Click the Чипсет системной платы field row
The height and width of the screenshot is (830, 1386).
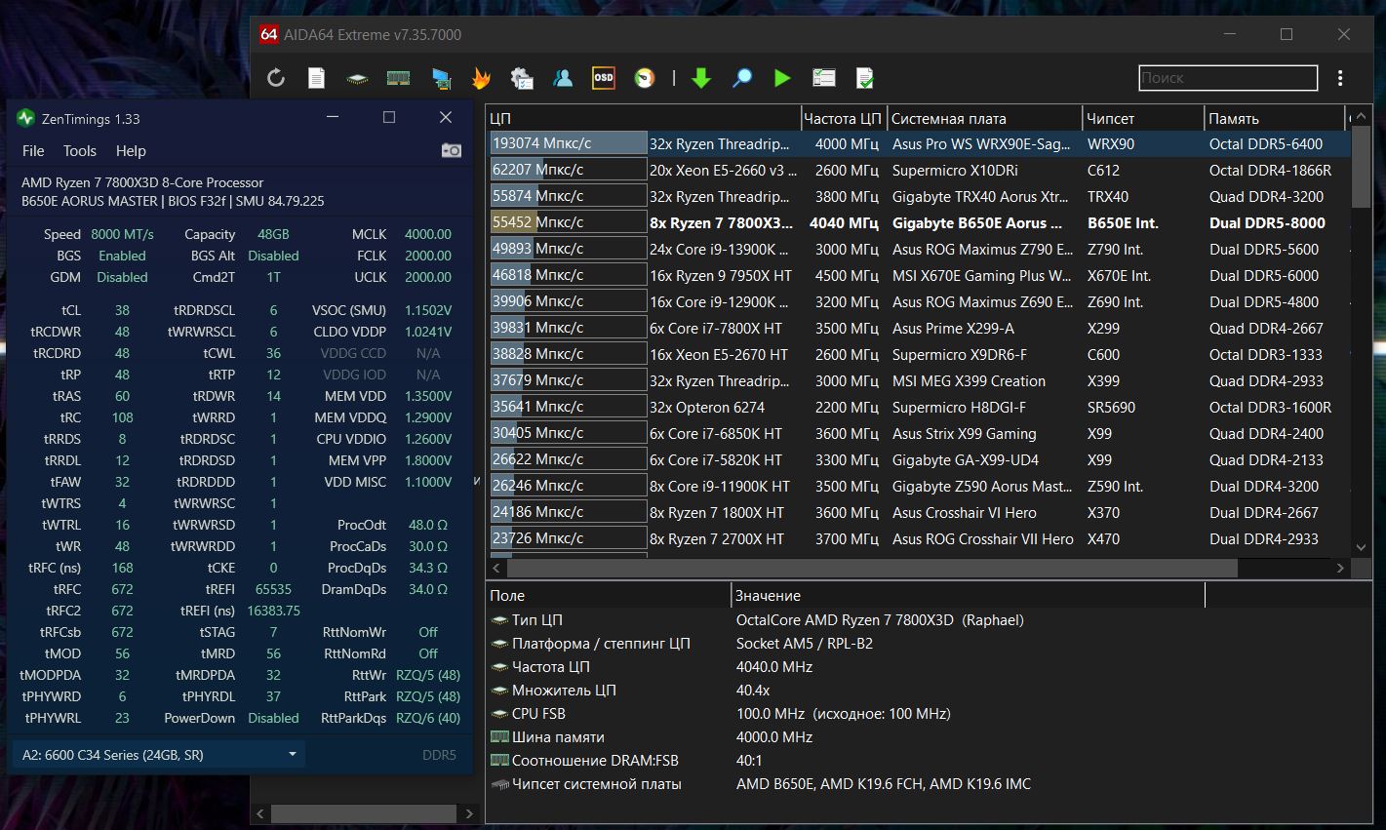tap(928, 783)
